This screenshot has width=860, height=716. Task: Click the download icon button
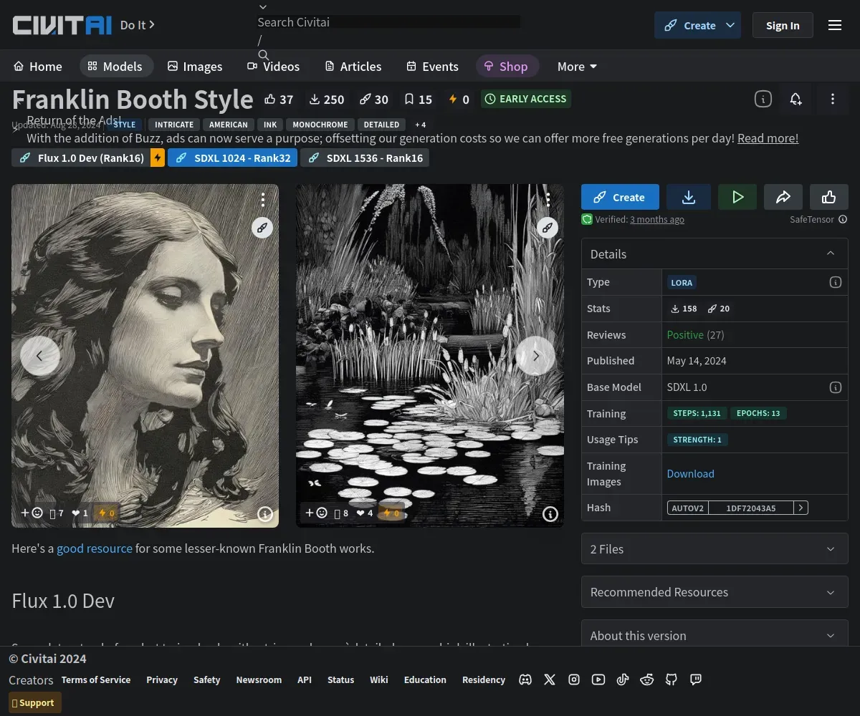[x=688, y=197]
